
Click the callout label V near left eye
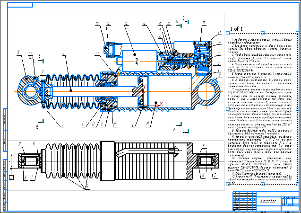(42, 72)
